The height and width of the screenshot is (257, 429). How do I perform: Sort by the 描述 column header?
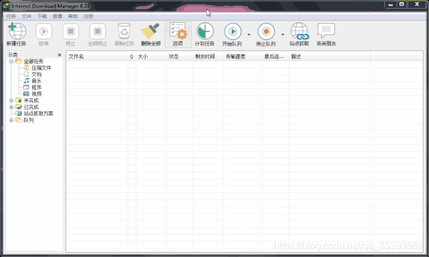point(330,56)
